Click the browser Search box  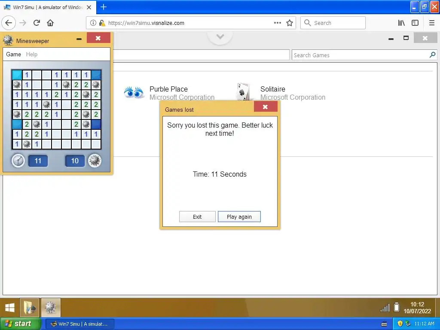[x=333, y=23]
